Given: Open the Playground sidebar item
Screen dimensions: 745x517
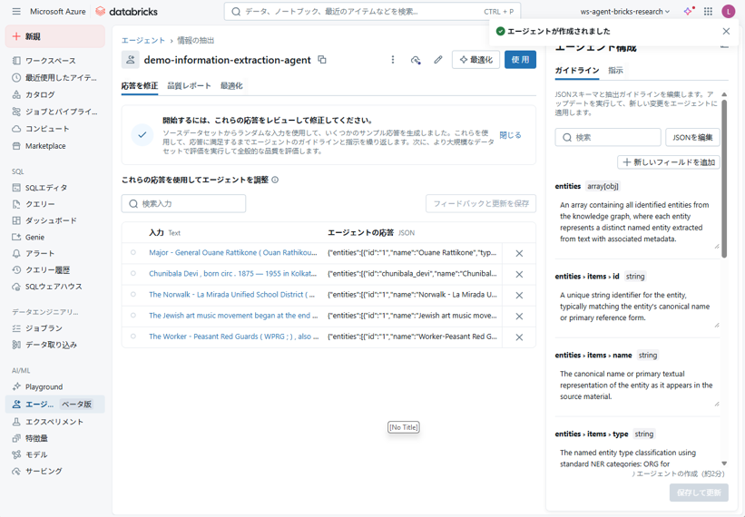Looking at the screenshot, I should pyautogui.click(x=44, y=386).
